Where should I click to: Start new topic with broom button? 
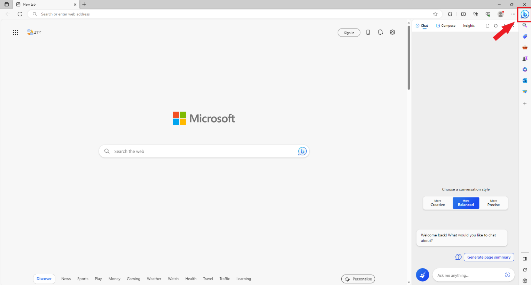[x=422, y=275]
